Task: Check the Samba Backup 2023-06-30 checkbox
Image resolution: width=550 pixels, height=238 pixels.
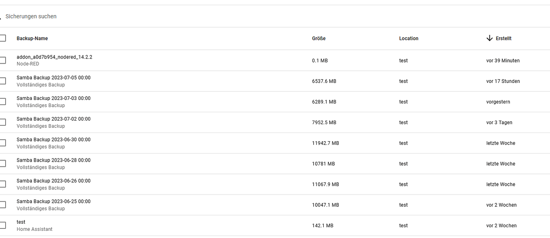Action: point(2,143)
